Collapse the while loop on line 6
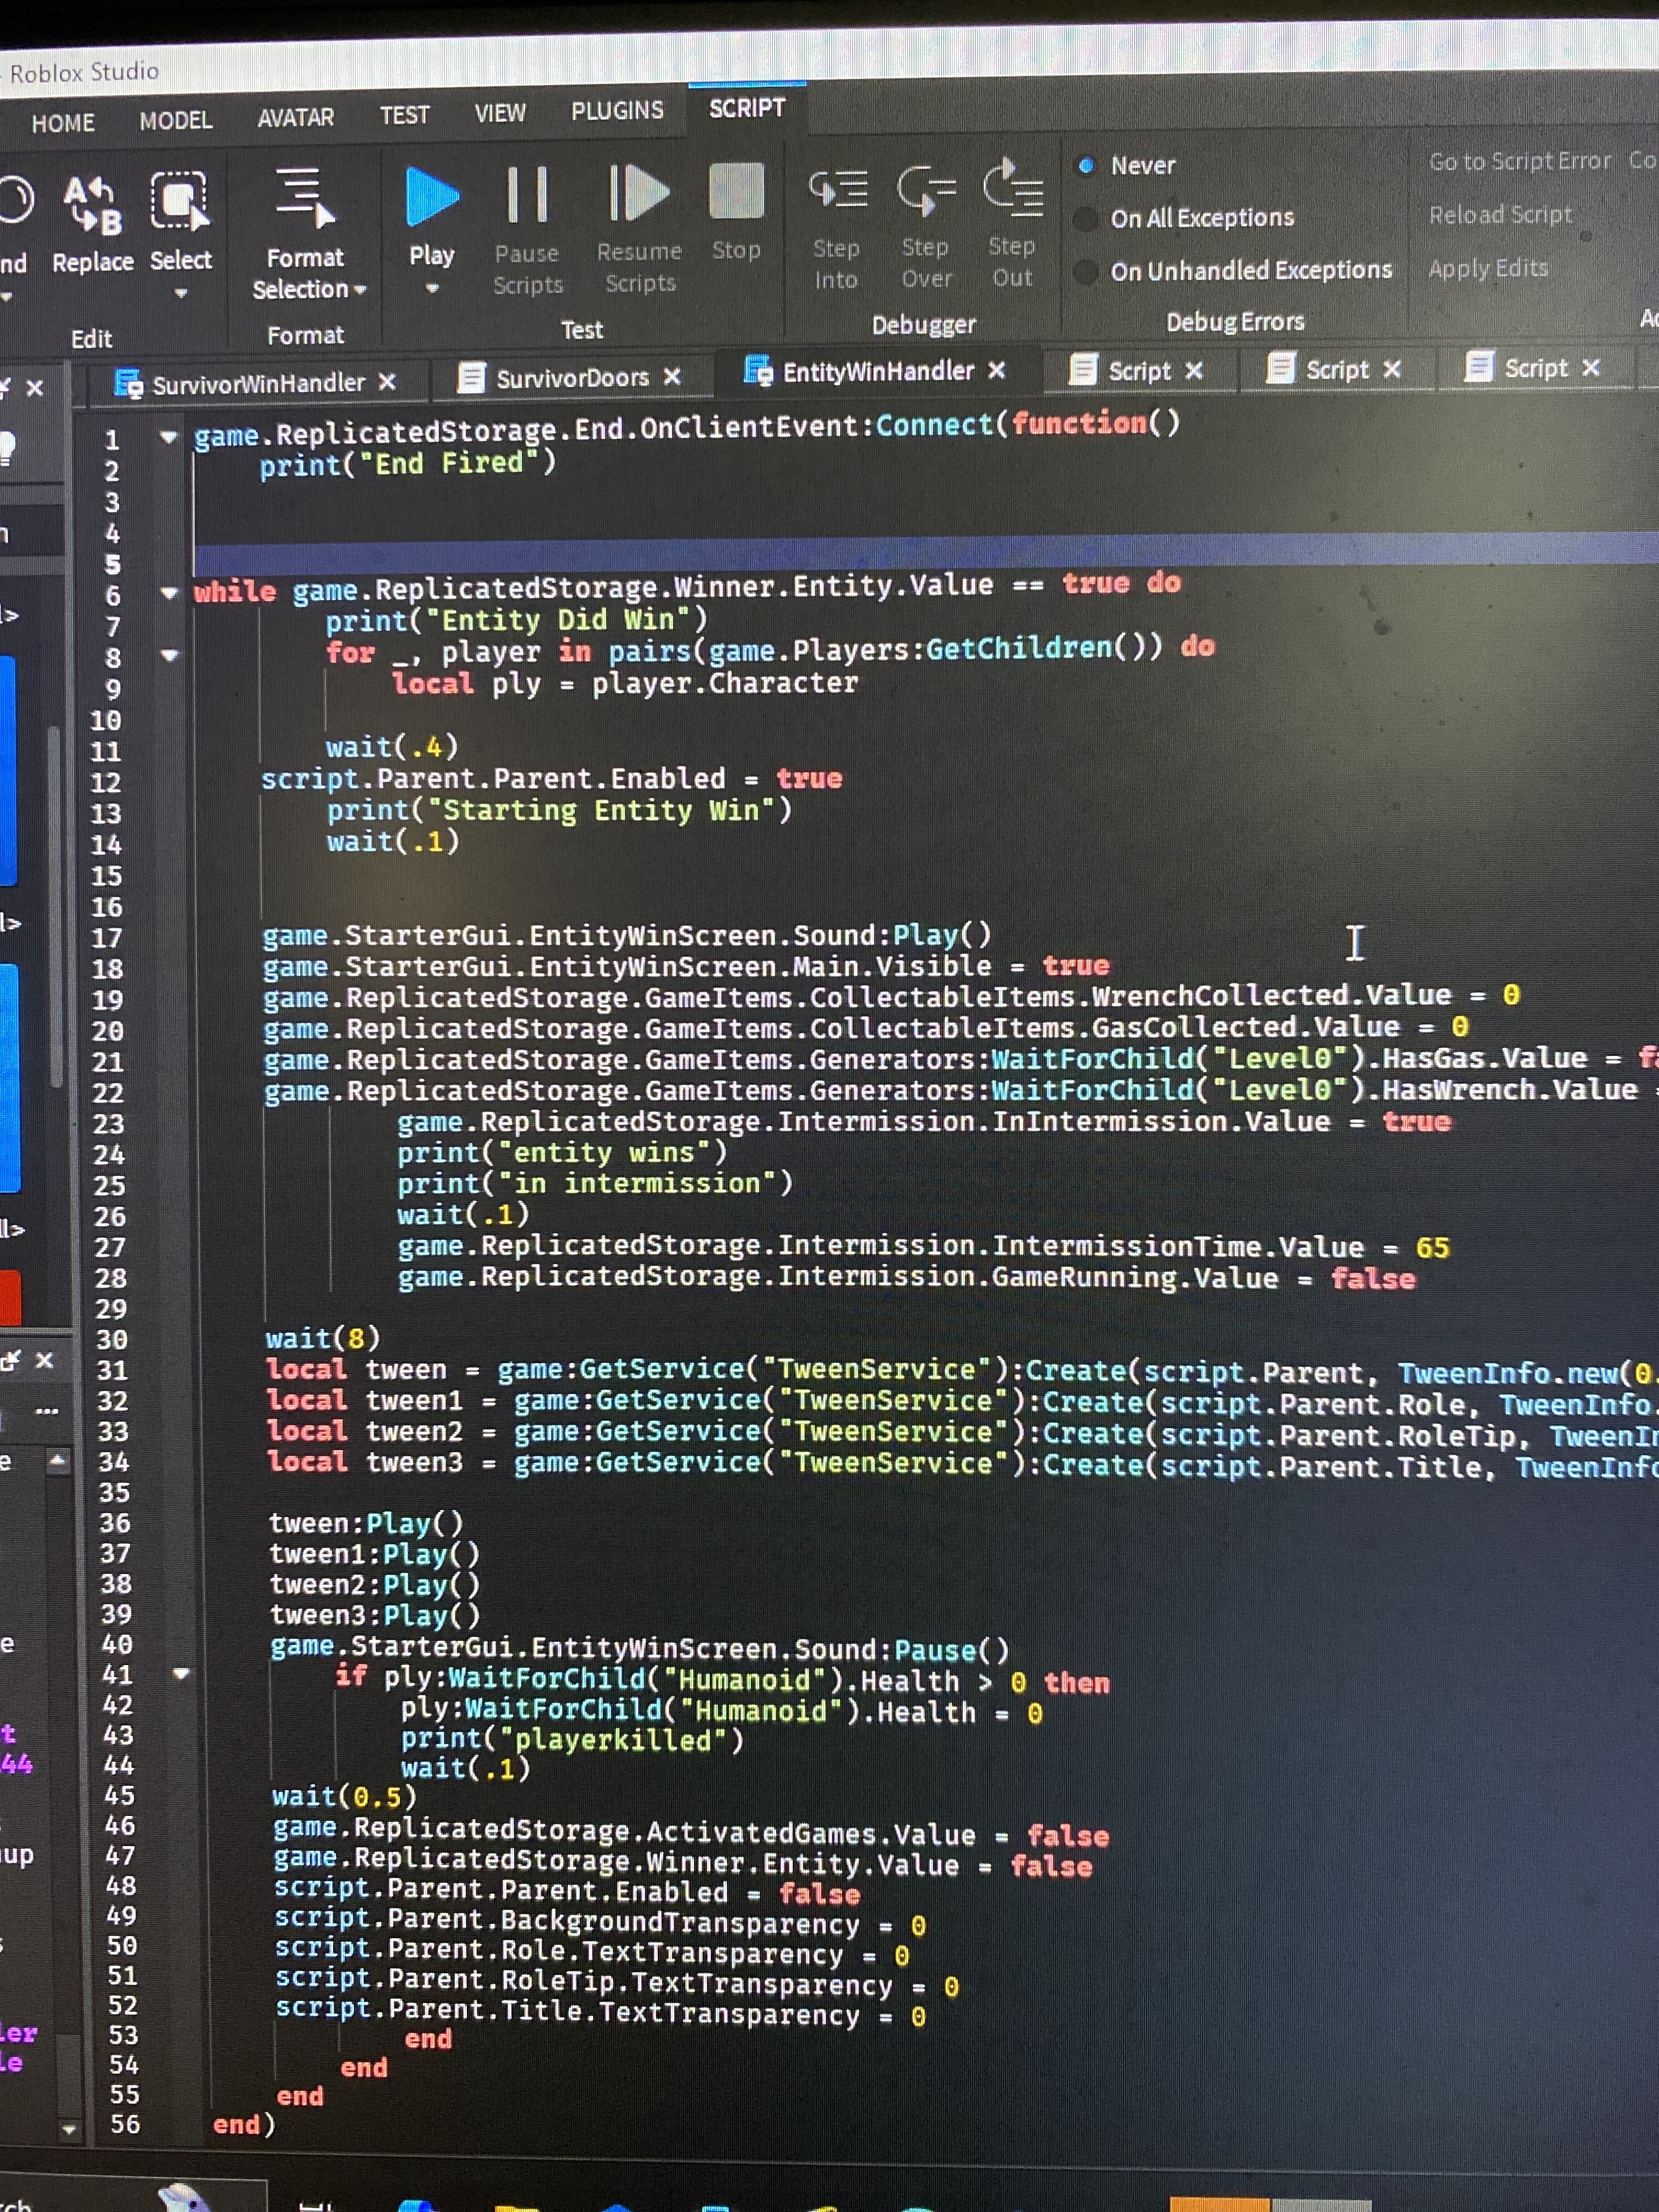This screenshot has width=1659, height=2212. tap(168, 591)
